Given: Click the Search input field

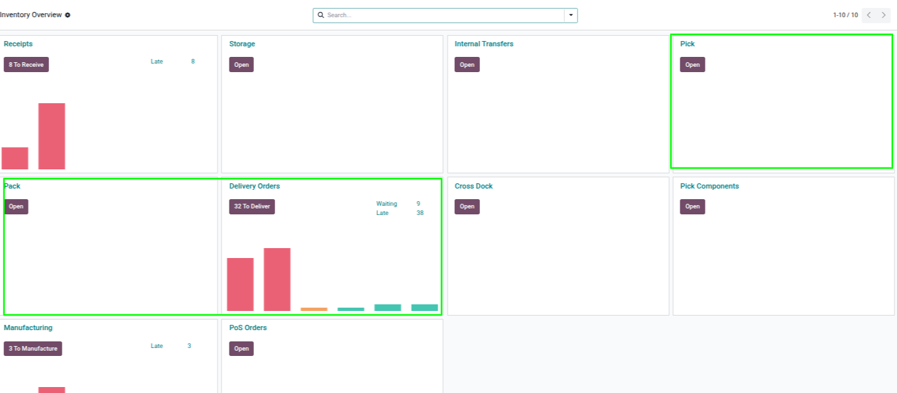Looking at the screenshot, I should 444,15.
